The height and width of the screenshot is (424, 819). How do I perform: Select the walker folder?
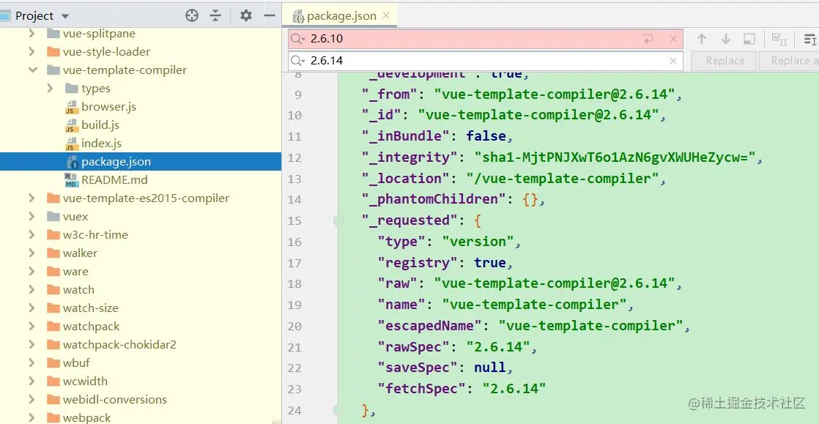80,253
